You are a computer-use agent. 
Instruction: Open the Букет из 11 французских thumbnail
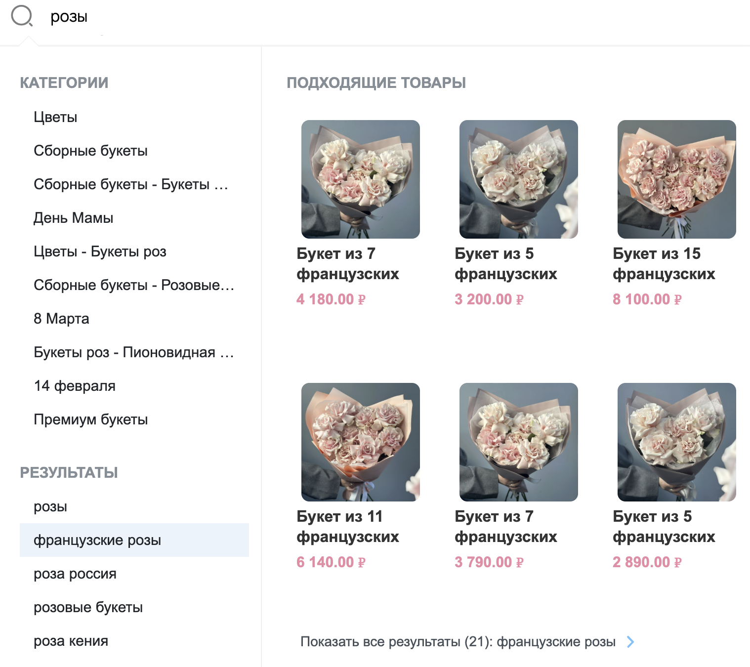click(361, 442)
